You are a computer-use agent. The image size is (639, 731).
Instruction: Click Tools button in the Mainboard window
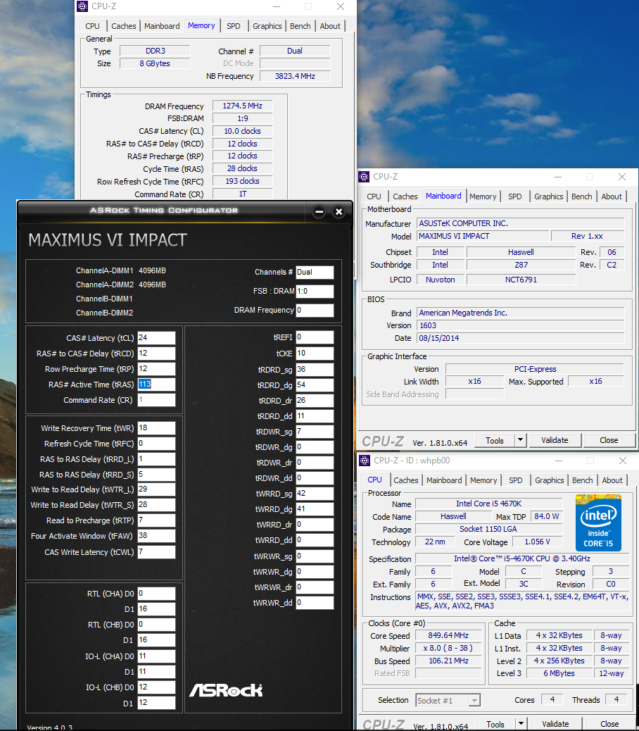coord(495,441)
